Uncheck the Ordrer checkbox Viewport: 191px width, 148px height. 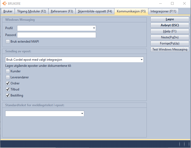pos(8,83)
